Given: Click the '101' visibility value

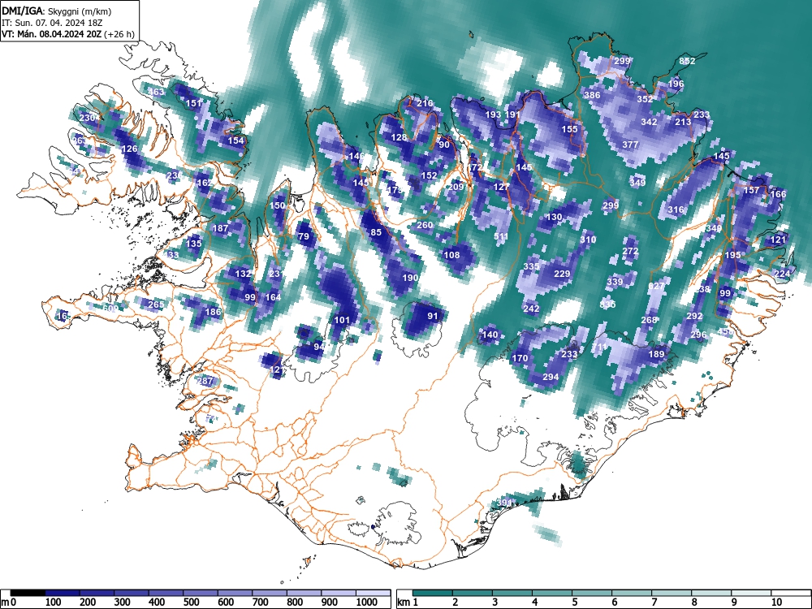Looking at the screenshot, I should click(342, 320).
